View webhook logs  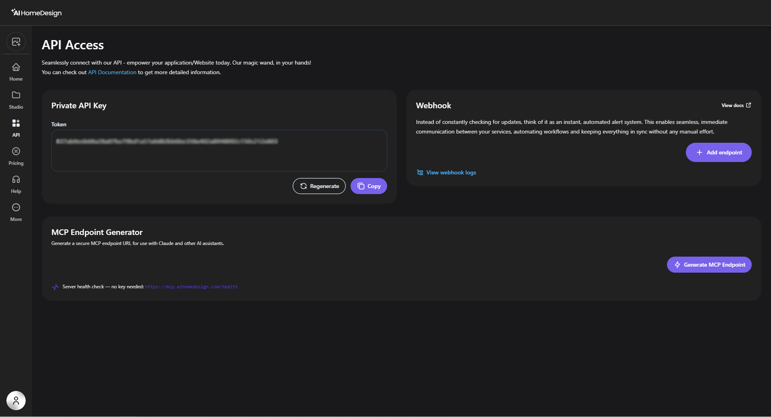tap(447, 172)
